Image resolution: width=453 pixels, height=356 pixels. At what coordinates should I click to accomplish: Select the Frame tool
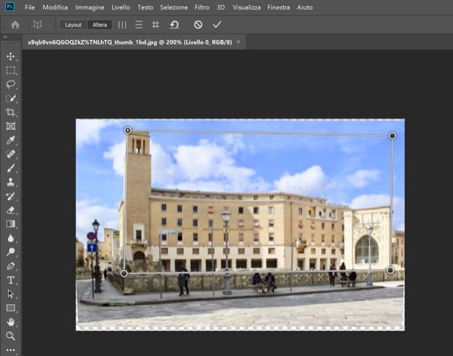pyautogui.click(x=10, y=126)
